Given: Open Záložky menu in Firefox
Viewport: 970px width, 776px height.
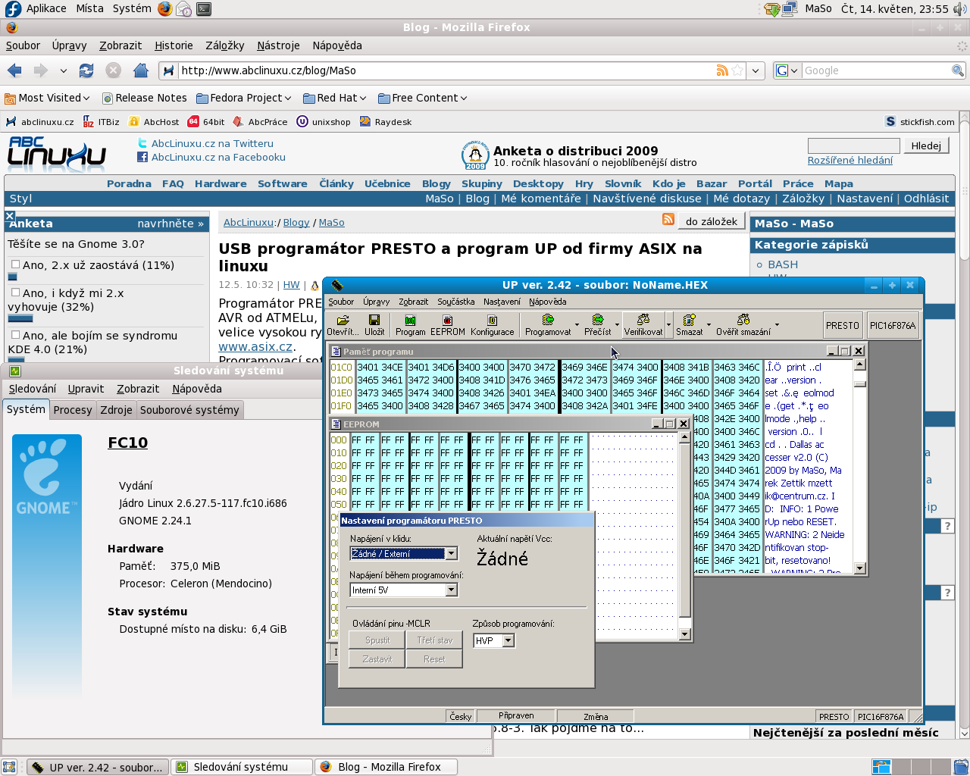Looking at the screenshot, I should point(225,45).
